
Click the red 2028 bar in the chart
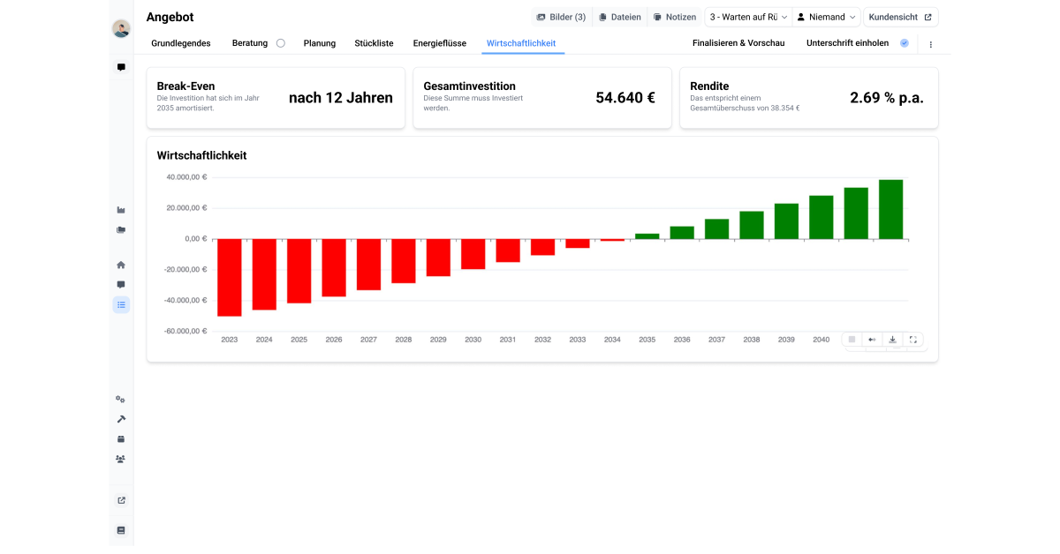pyautogui.click(x=404, y=261)
